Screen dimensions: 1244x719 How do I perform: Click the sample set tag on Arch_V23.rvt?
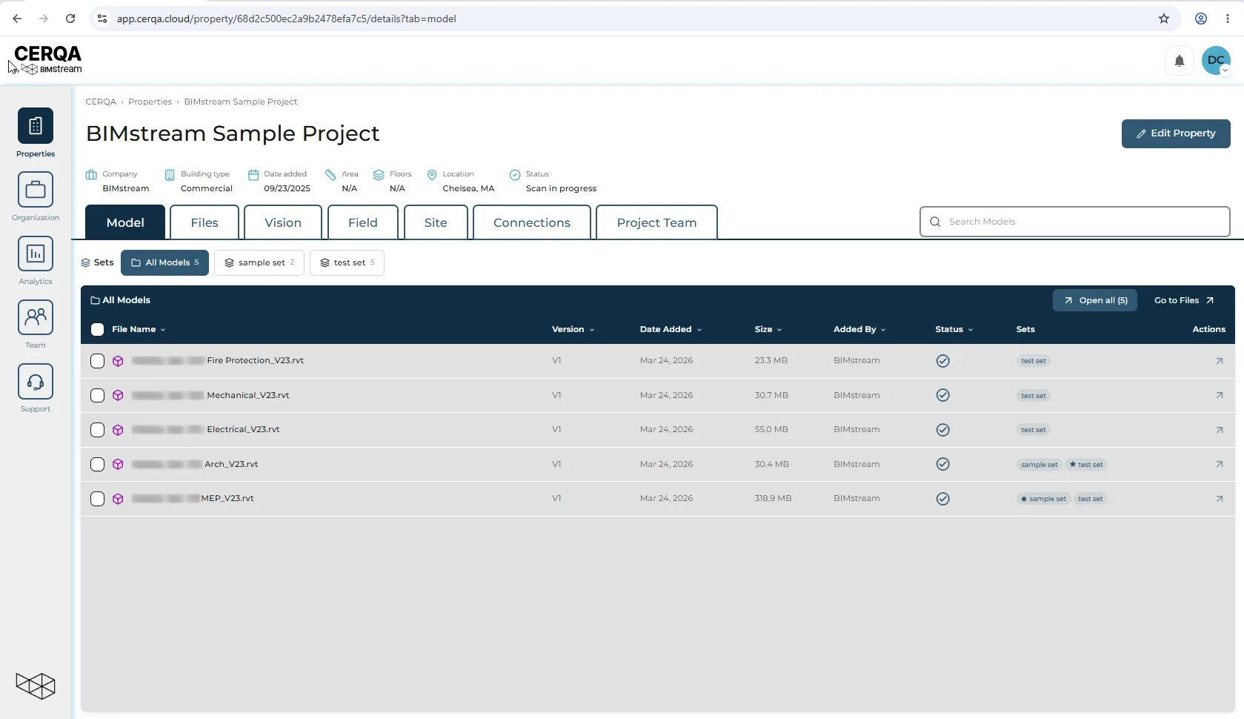[1040, 465]
